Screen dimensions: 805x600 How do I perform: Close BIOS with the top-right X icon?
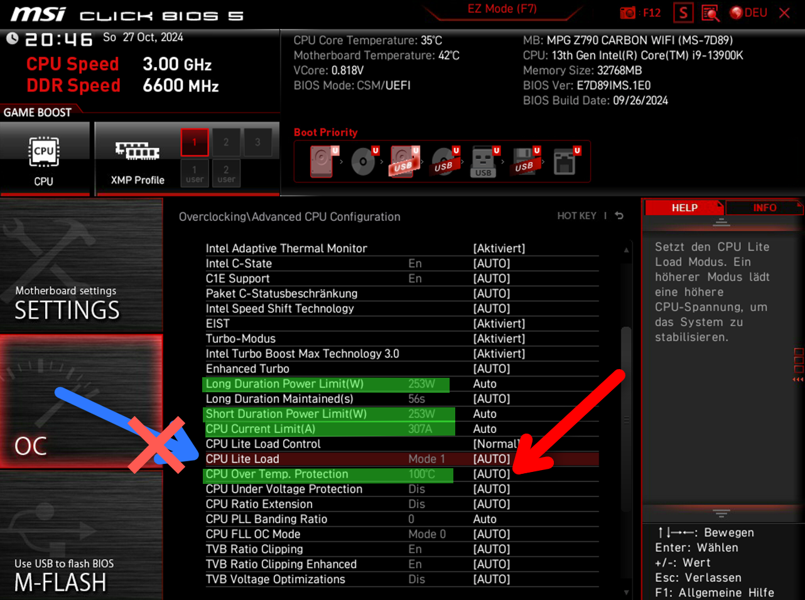[x=784, y=13]
